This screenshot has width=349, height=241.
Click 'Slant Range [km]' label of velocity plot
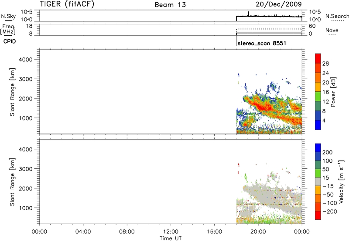[12, 182]
